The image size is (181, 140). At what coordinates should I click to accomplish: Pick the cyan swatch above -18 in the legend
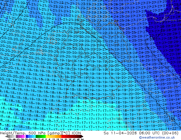35,136
